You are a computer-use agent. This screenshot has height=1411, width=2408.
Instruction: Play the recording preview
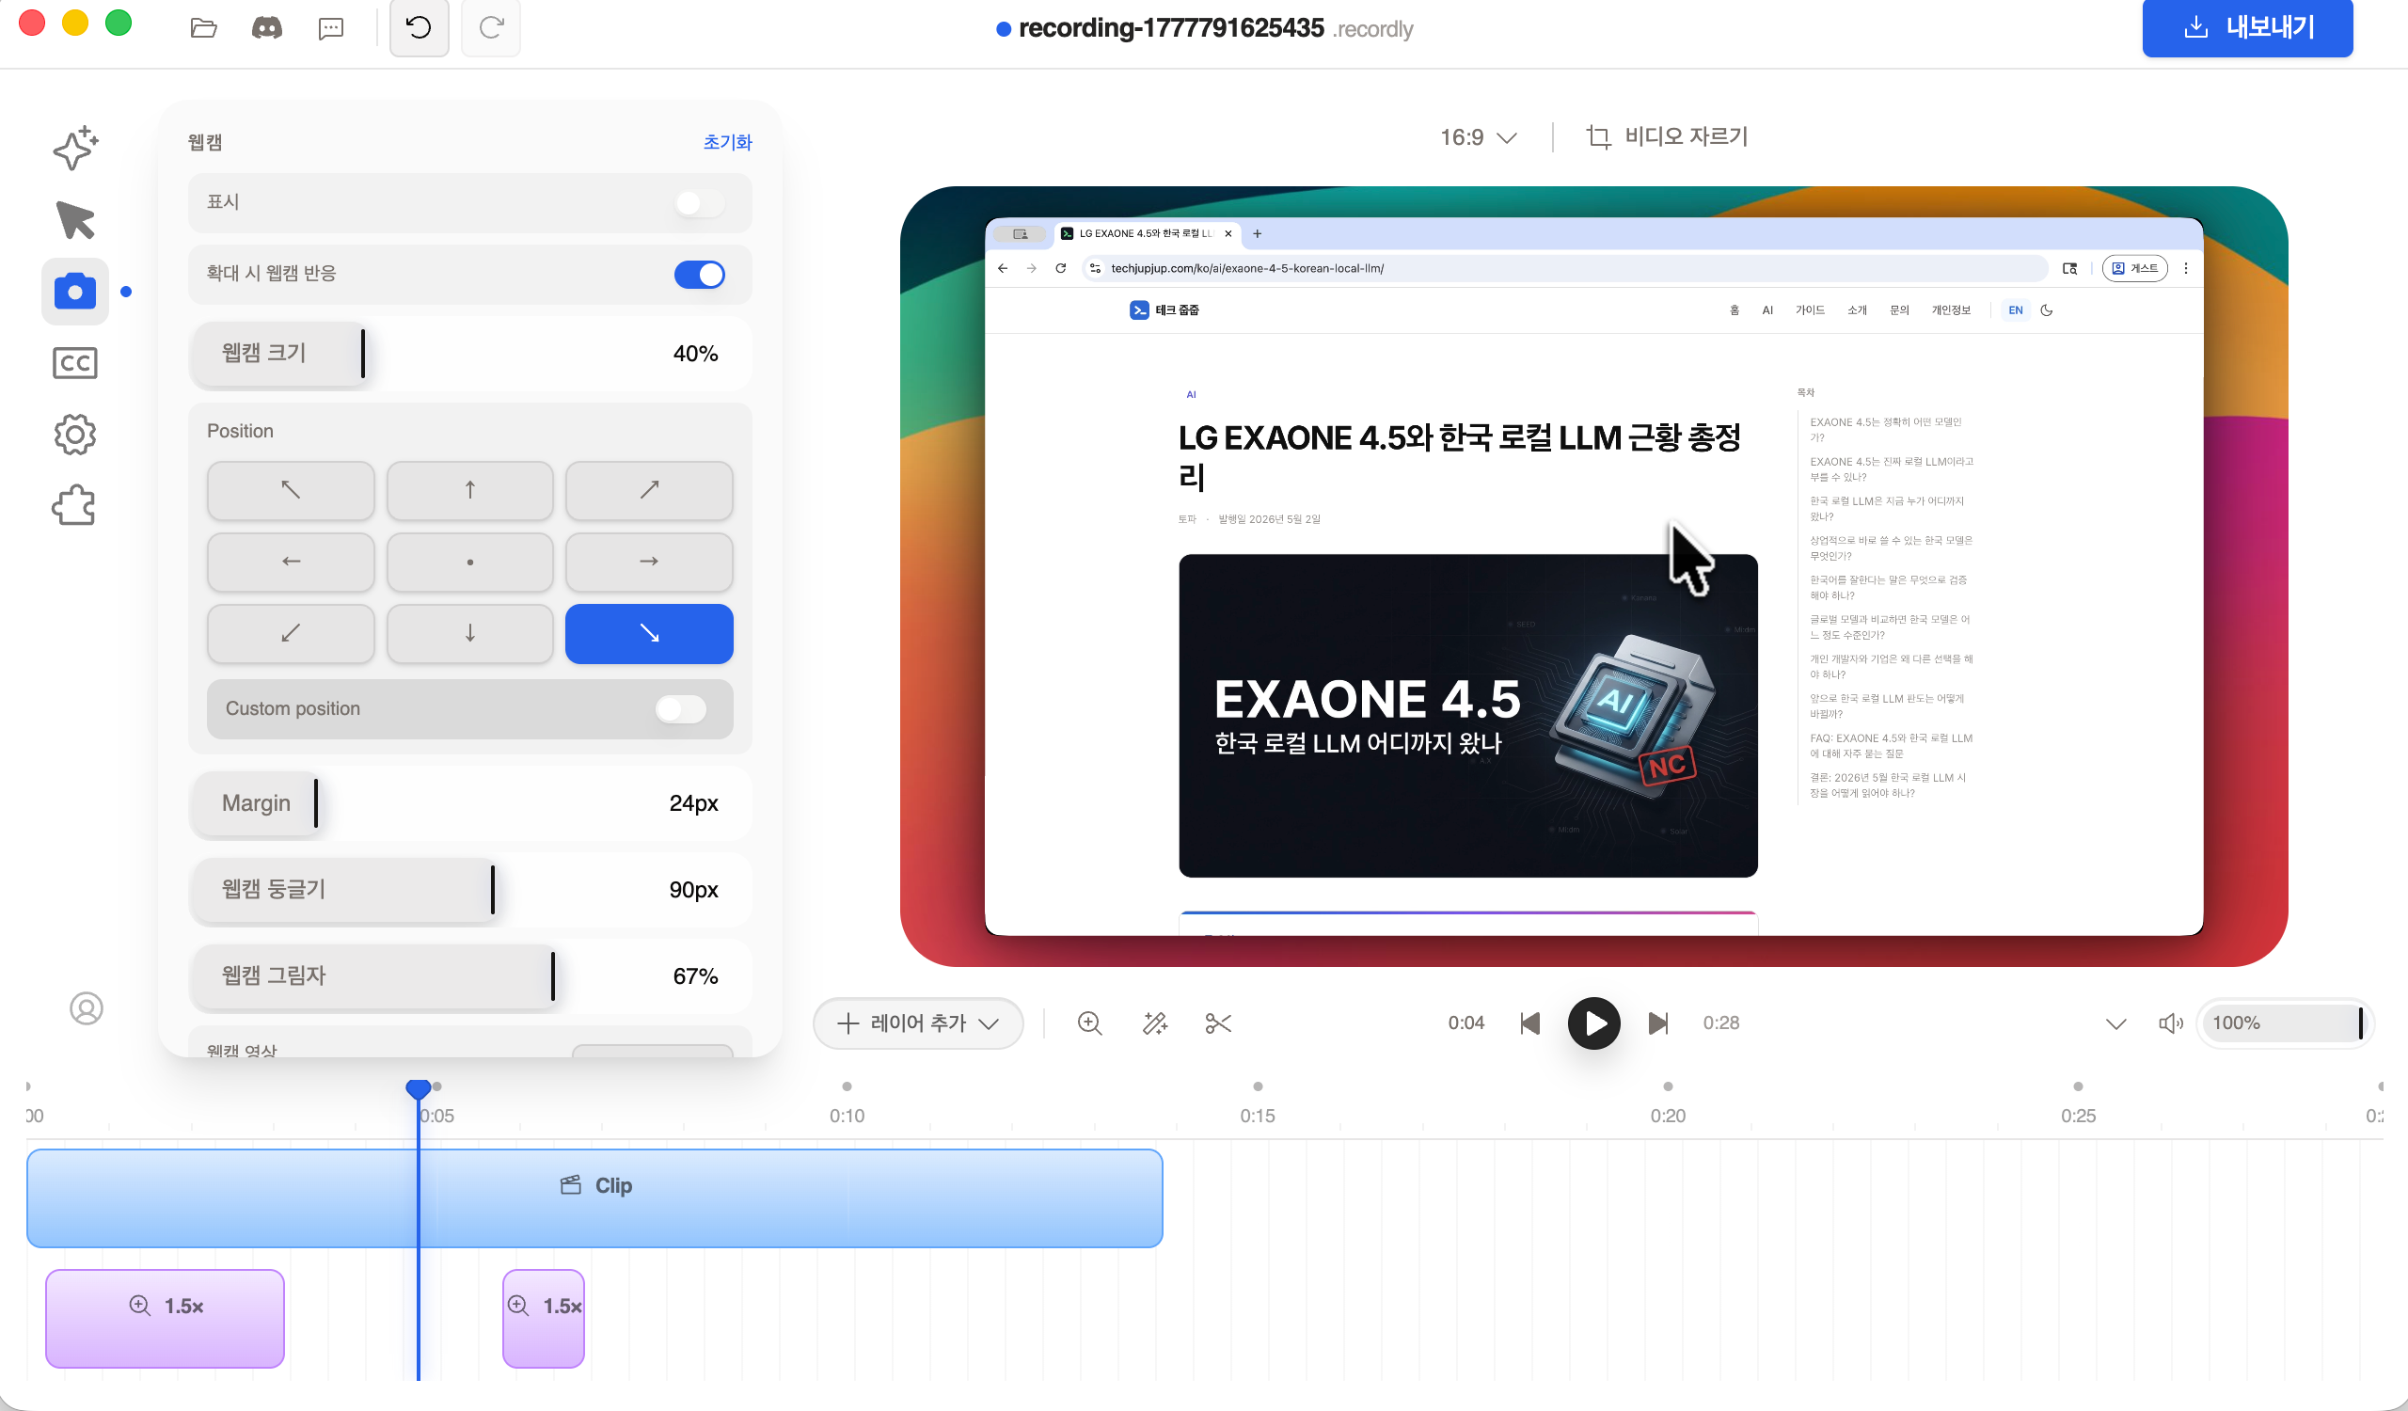tap(1593, 1023)
